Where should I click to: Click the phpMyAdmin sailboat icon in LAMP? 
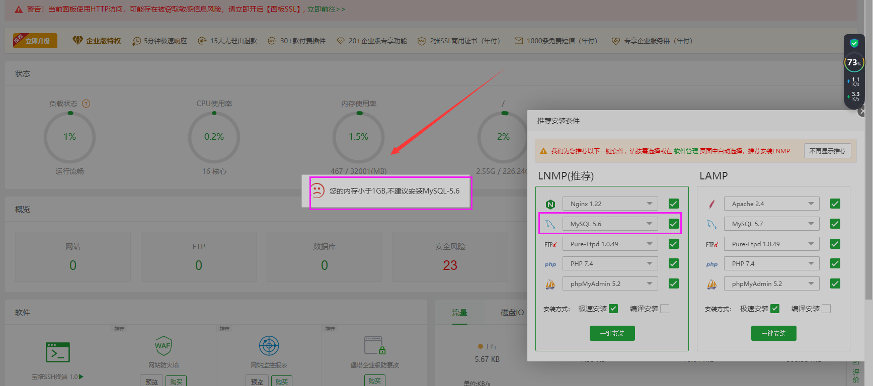[x=712, y=284]
